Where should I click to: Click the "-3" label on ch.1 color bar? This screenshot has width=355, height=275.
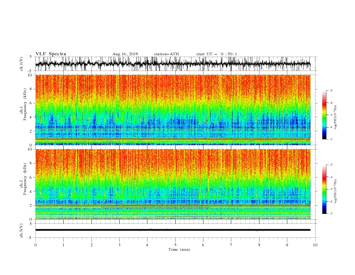(x=330, y=90)
